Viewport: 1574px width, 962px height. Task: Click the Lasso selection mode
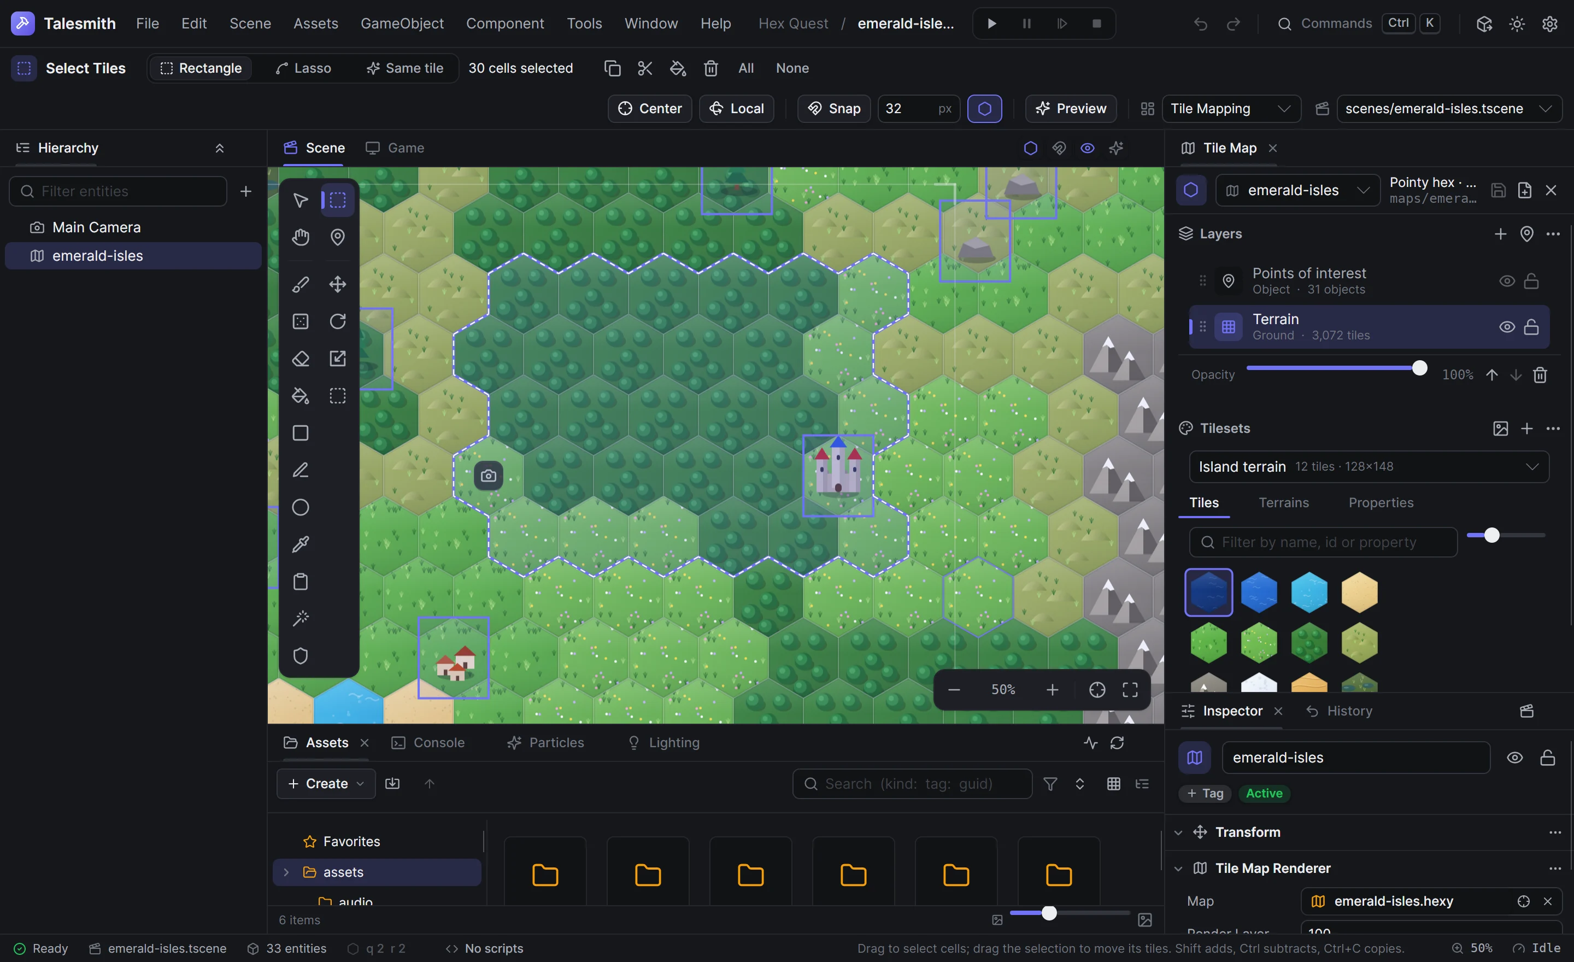(x=303, y=68)
